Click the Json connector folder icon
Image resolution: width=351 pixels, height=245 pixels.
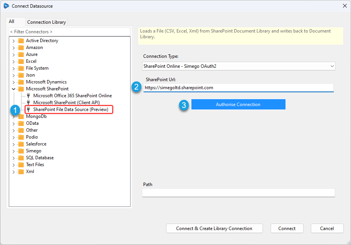20,75
